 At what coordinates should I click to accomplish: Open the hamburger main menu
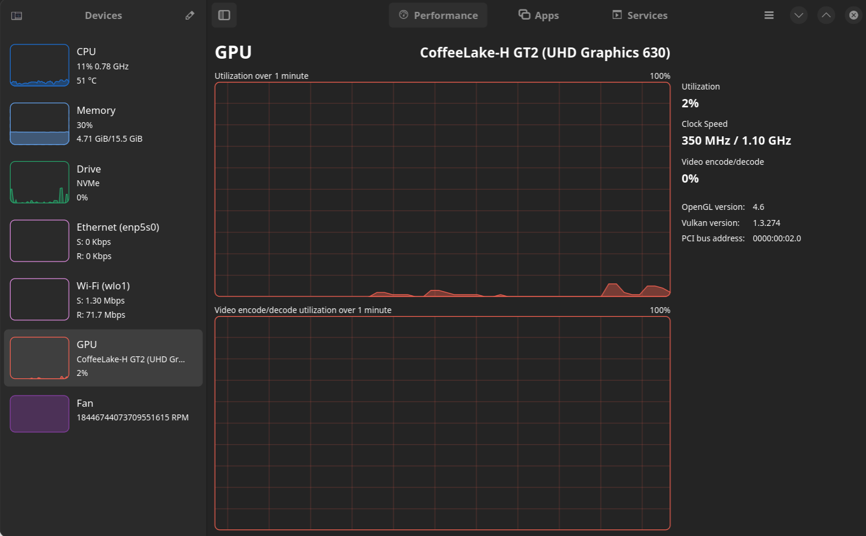coord(769,15)
